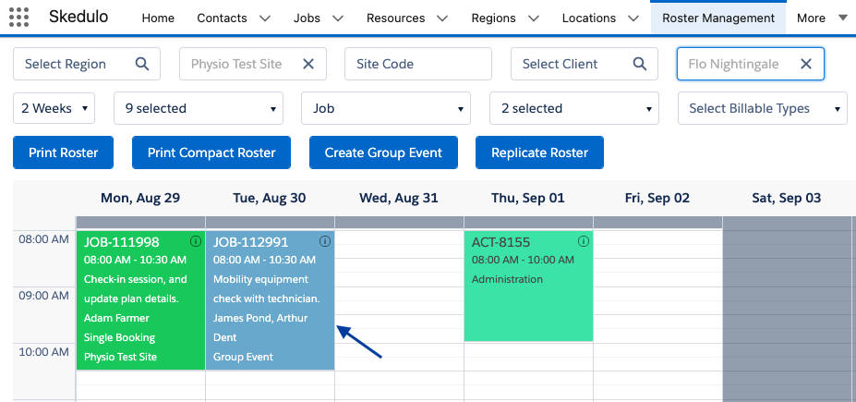The width and height of the screenshot is (856, 402).
Task: Click the Create Group Event button
Action: [383, 152]
